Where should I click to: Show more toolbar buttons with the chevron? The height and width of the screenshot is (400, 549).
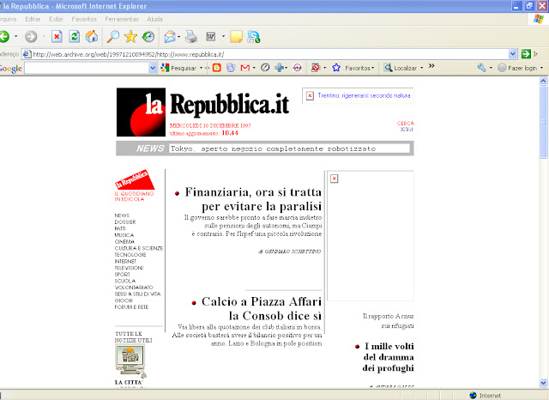[x=431, y=66]
